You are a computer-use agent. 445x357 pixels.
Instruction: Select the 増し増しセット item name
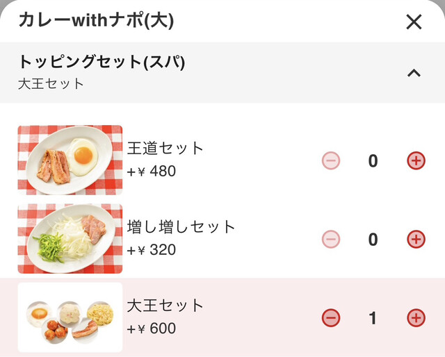click(x=181, y=226)
